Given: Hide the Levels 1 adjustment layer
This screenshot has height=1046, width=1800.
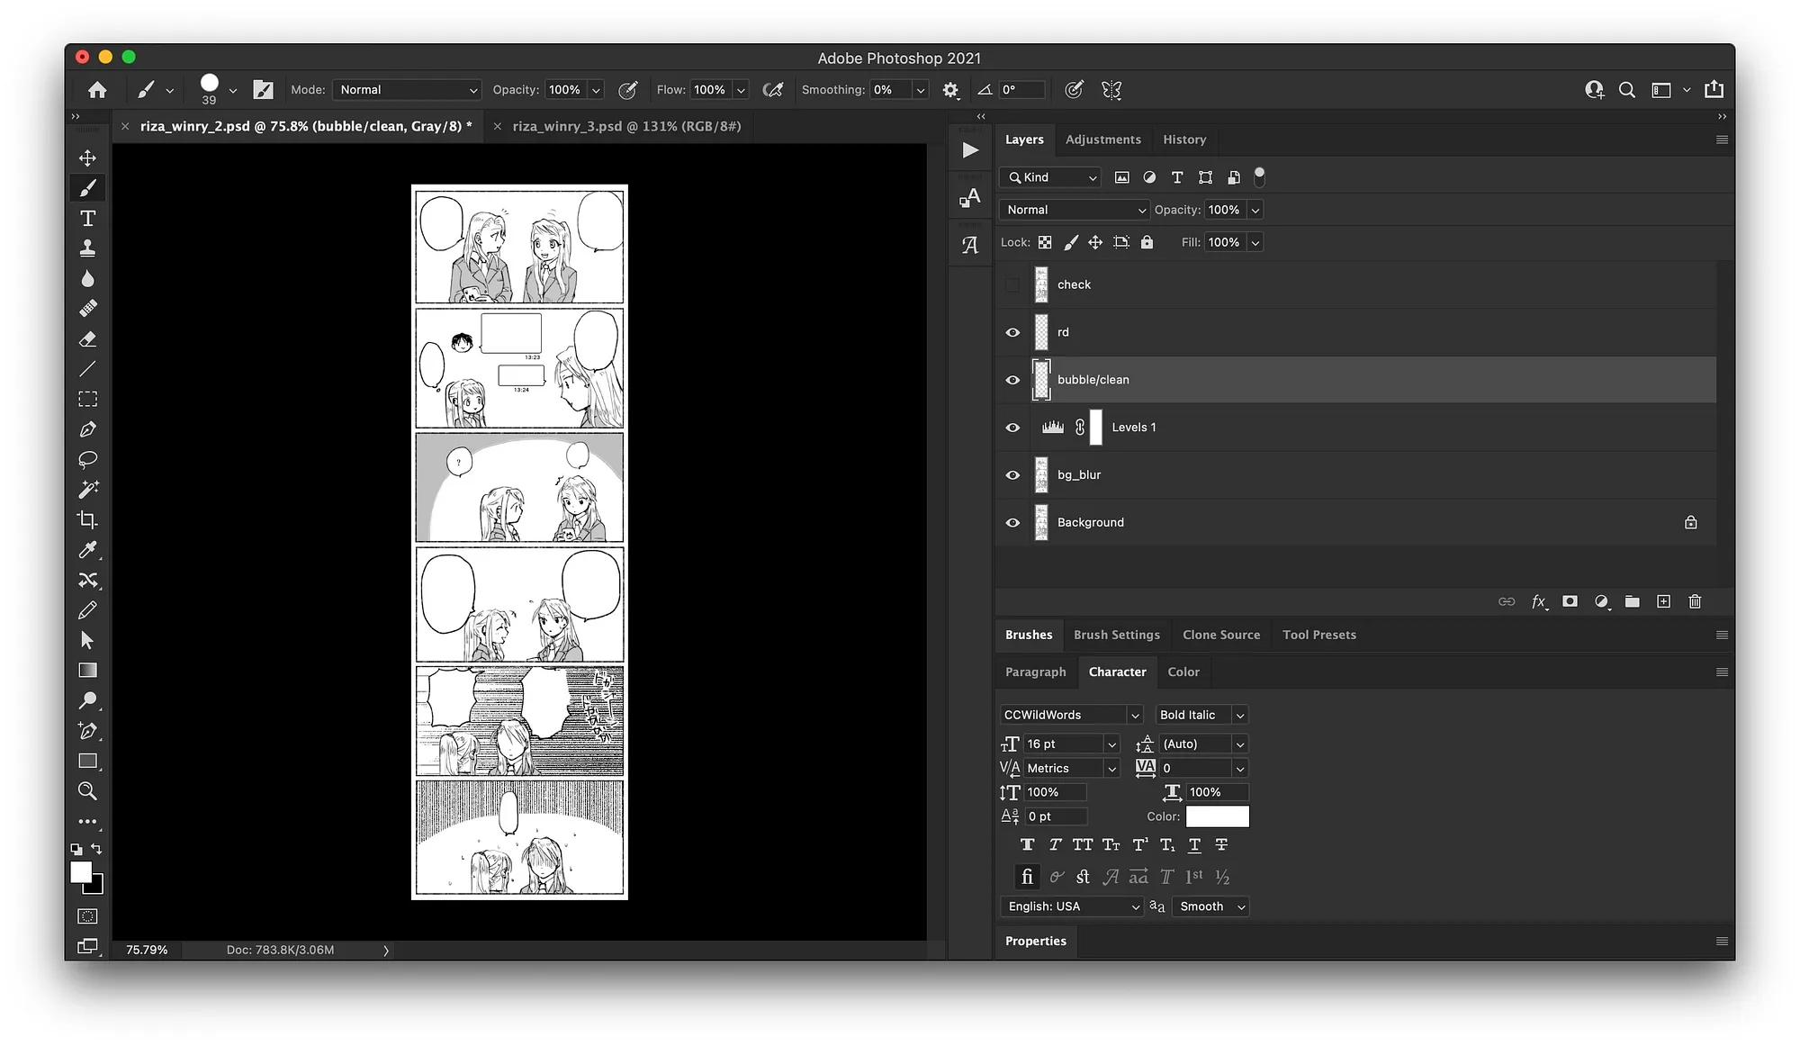Looking at the screenshot, I should pos(1012,428).
